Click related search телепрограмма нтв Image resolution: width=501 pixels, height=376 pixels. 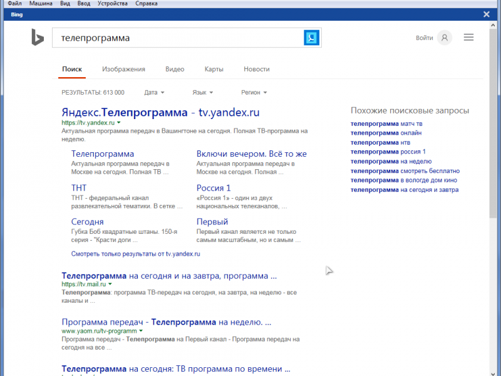pyautogui.click(x=380, y=143)
